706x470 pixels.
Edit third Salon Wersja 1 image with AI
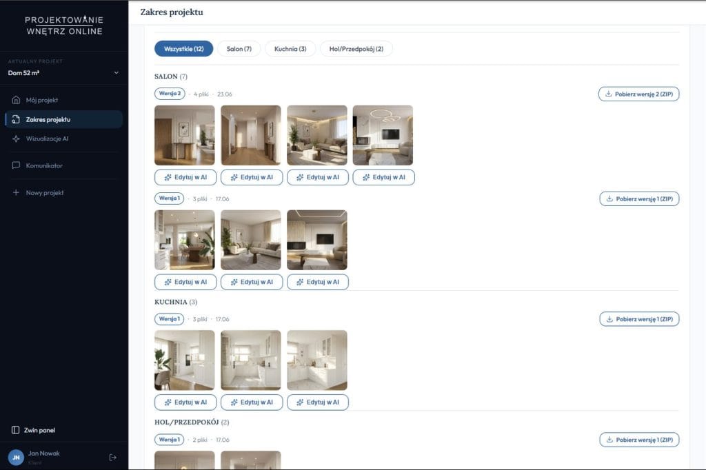point(318,282)
